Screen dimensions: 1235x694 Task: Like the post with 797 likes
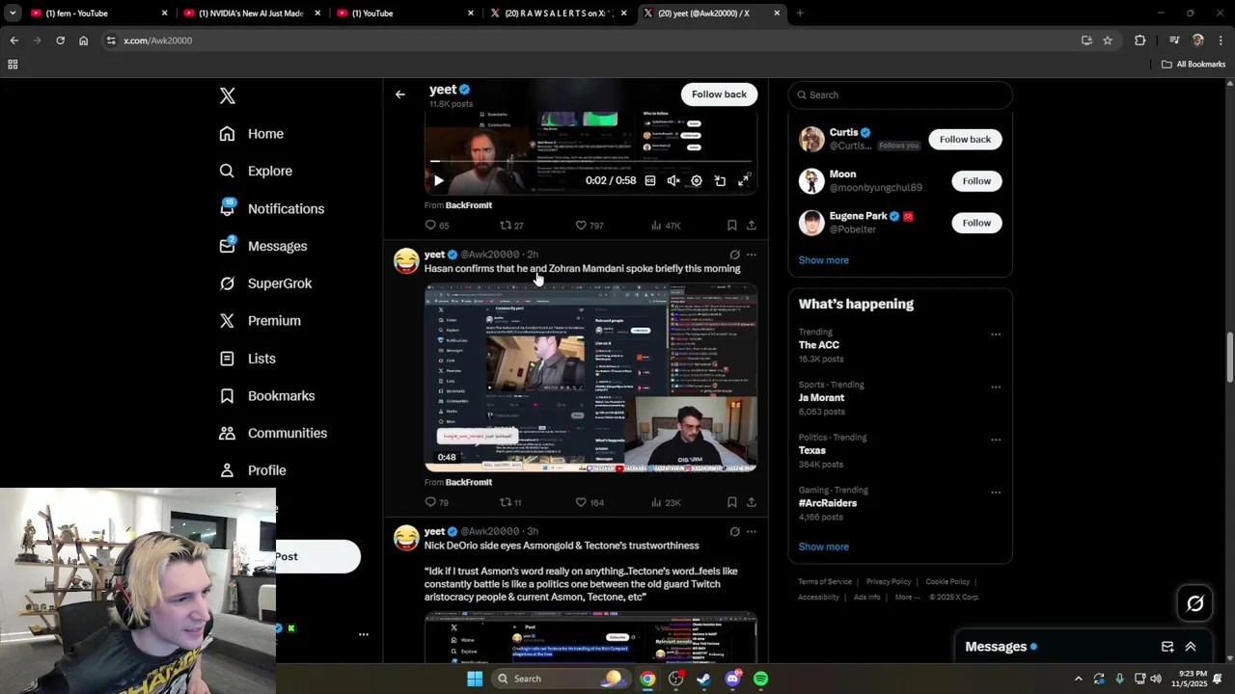tap(590, 226)
